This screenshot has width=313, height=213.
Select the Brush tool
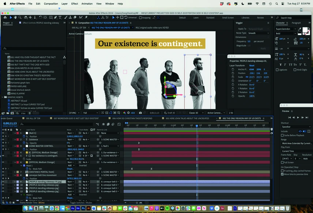tap(66, 18)
